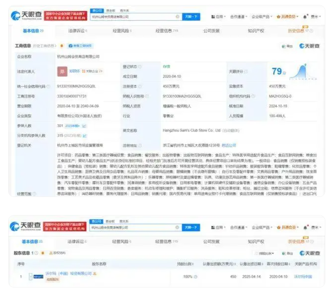Open notification bell on business info page

305,17
